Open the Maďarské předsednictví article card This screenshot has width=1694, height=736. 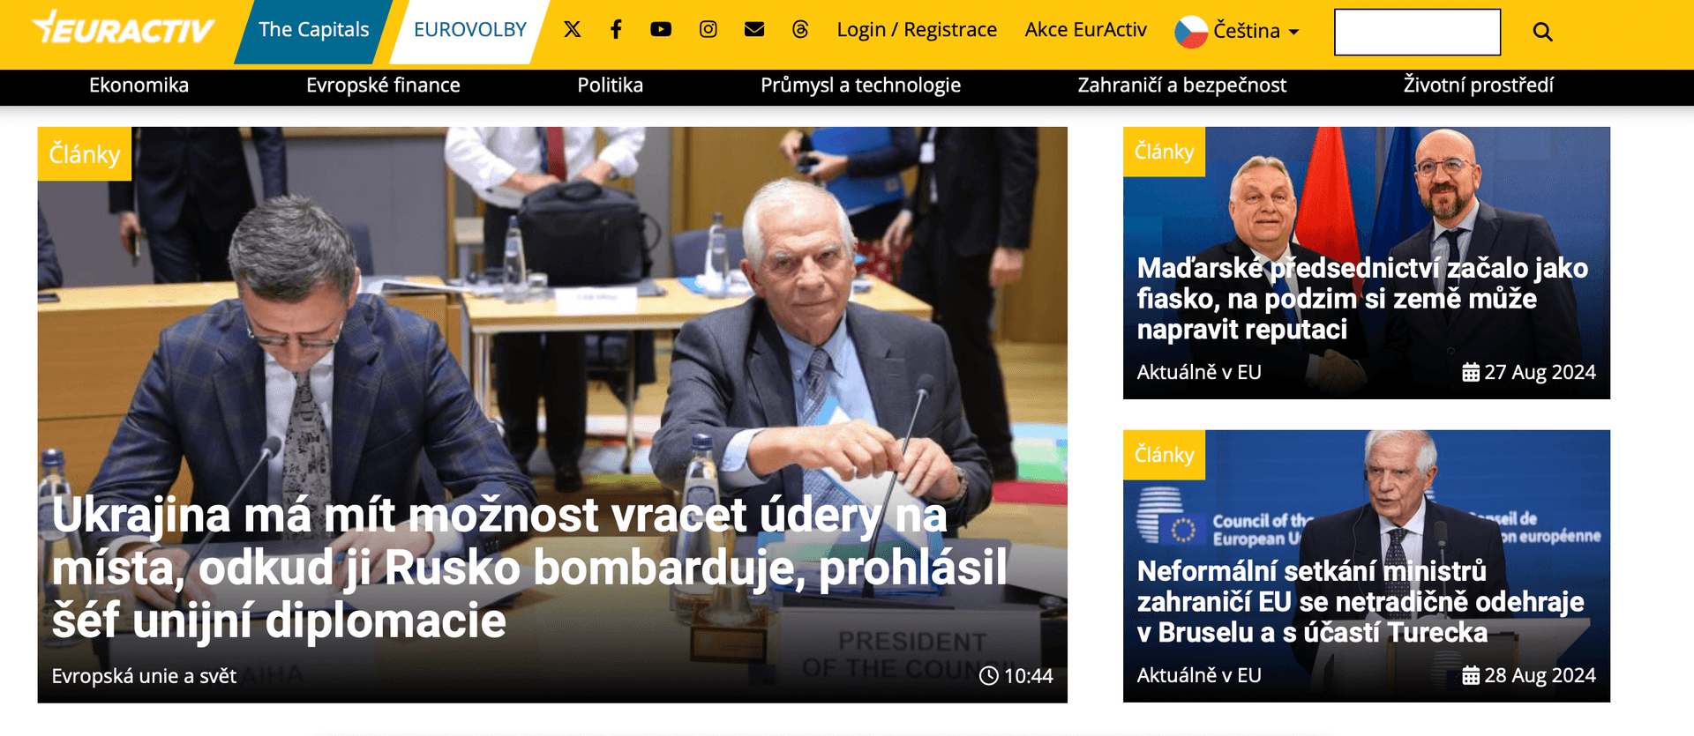pos(1366,264)
